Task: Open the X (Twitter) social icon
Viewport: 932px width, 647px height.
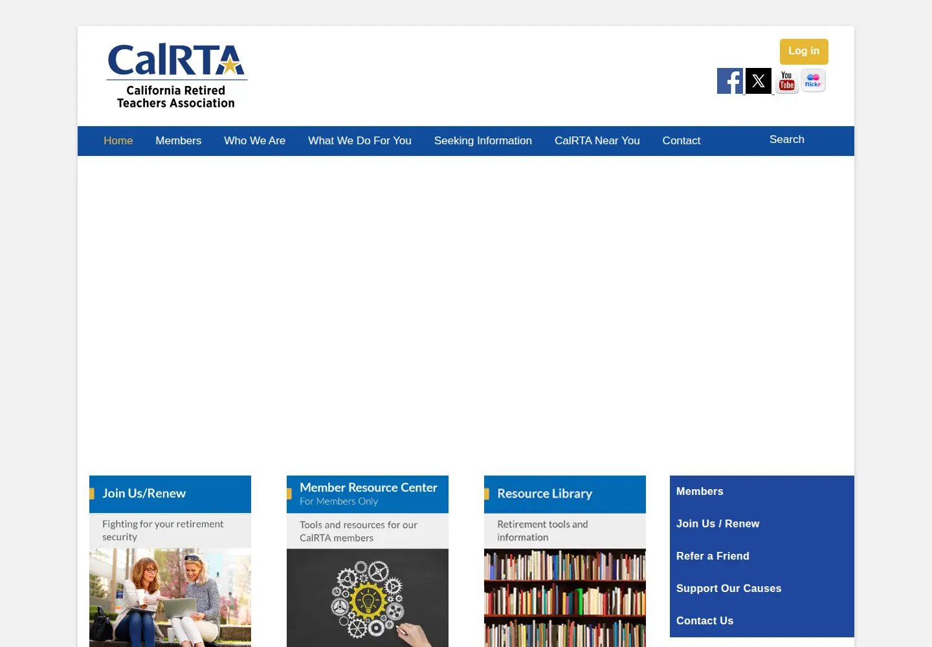Action: coord(759,81)
